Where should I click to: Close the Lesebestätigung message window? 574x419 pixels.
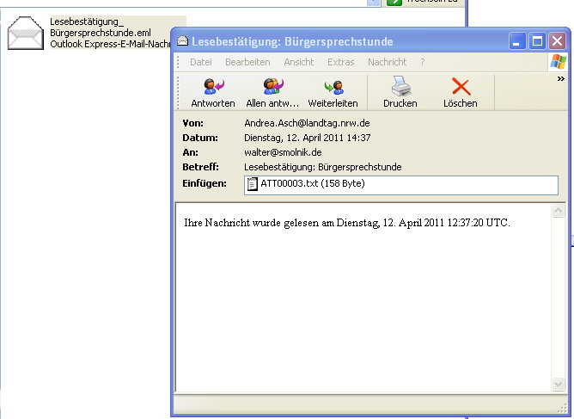pos(557,40)
